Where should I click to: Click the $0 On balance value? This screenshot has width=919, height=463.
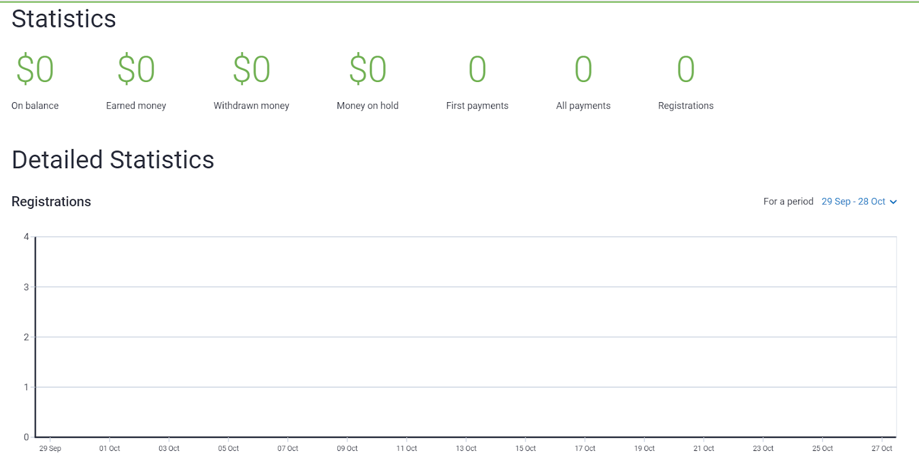(35, 69)
